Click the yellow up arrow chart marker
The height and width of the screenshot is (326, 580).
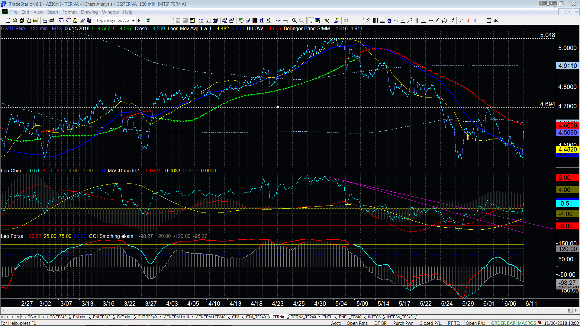click(x=468, y=137)
